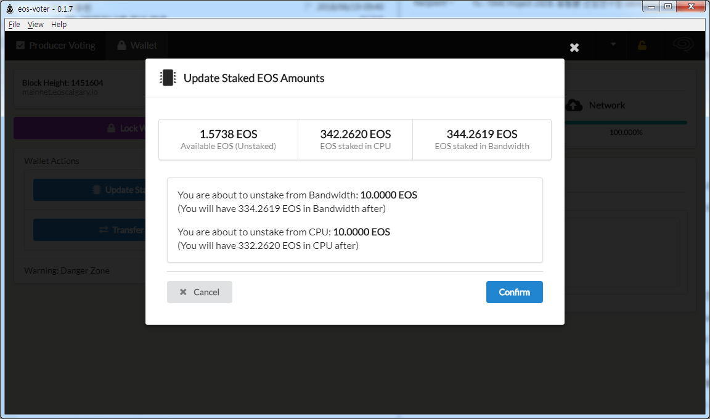Viewport: 710px width, 419px height.
Task: Click the Lock Wallet button behind the dialog
Action: tap(80, 129)
